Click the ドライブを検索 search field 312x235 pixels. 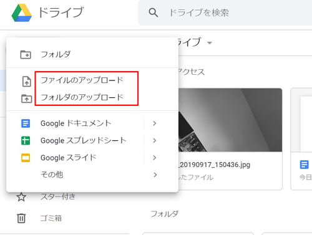[x=226, y=13]
